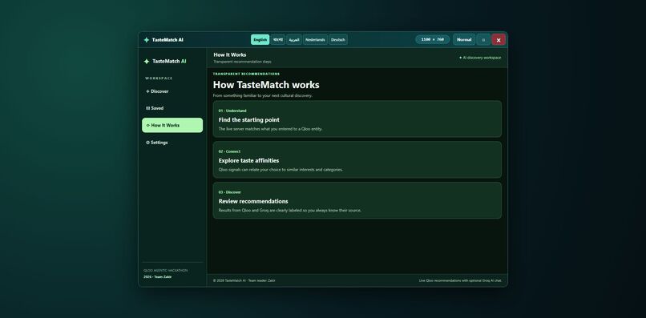646x318 pixels.
Task: Click 'TRANSPARENT RECOMMENDATIONS' eyebrow text
Action: coord(246,74)
